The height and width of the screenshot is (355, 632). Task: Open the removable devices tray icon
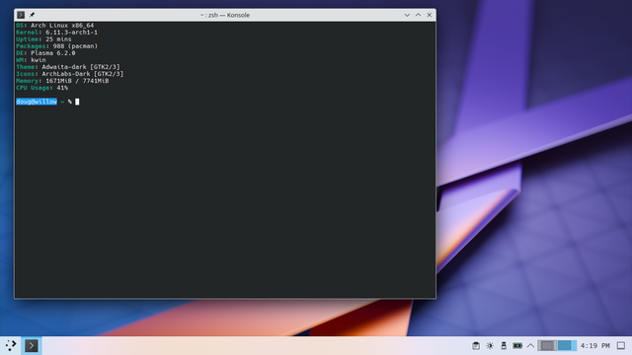[x=504, y=345]
